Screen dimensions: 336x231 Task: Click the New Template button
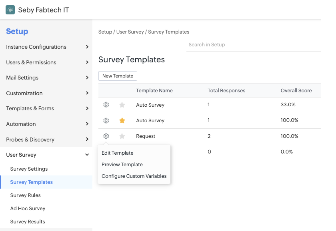[x=118, y=76]
